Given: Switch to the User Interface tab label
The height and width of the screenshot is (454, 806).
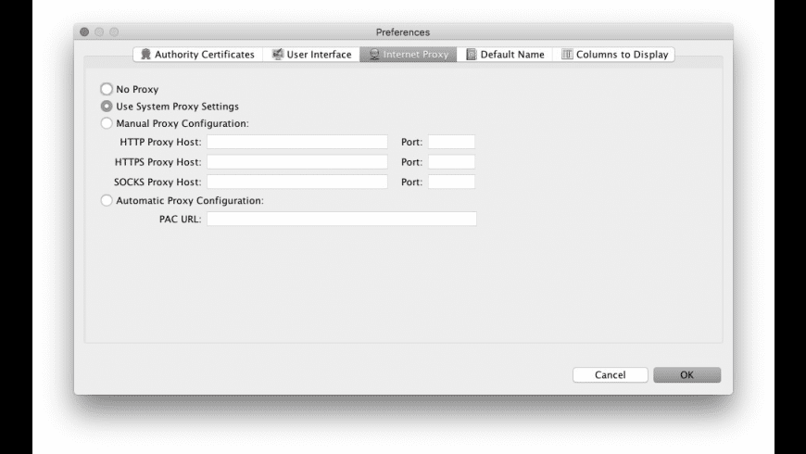Looking at the screenshot, I should 320,55.
